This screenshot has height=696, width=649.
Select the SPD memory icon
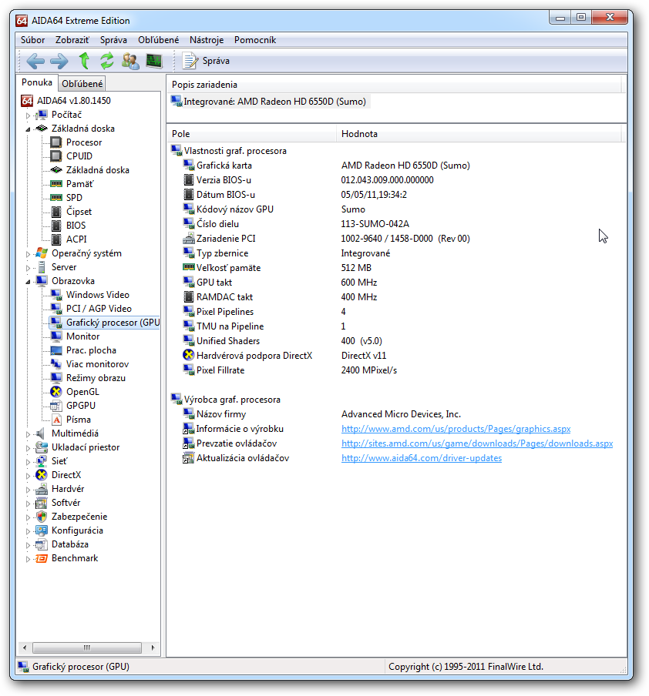56,198
